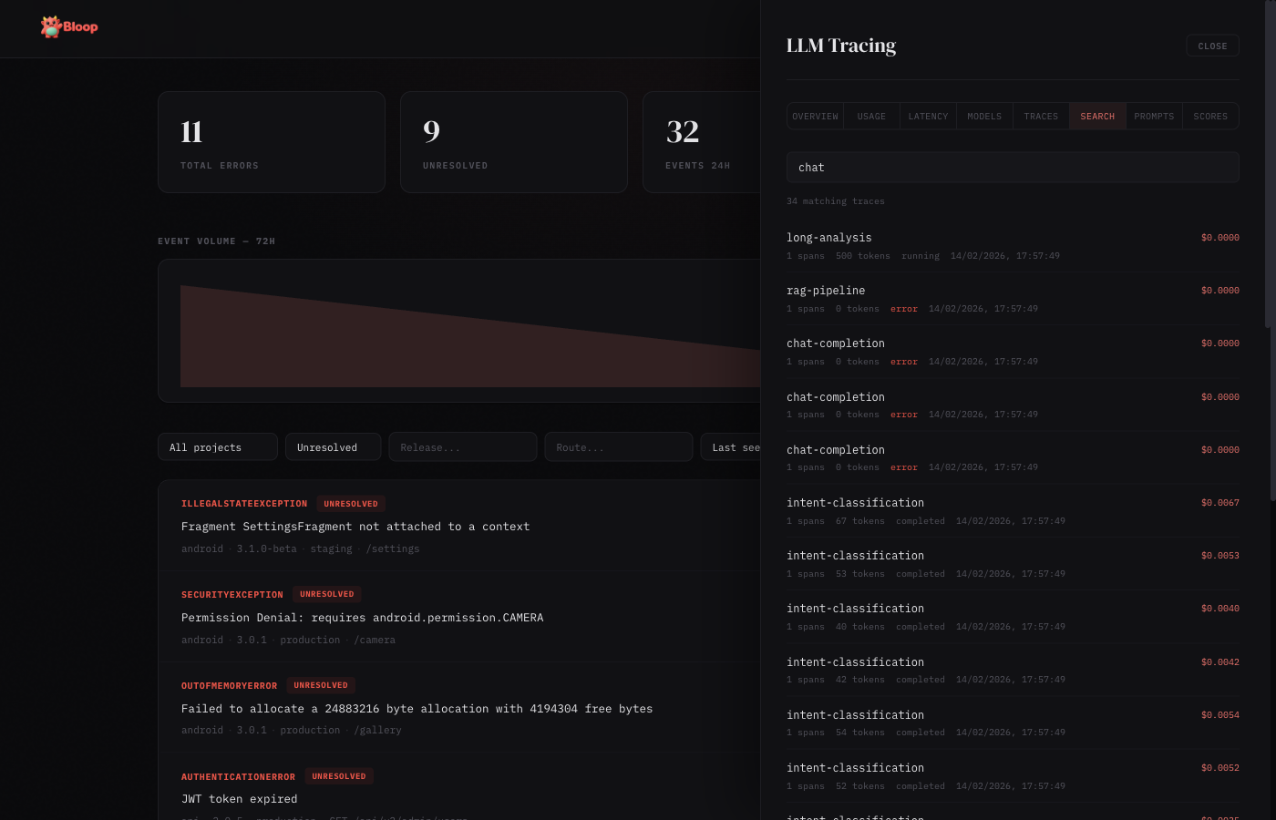This screenshot has width=1276, height=820.
Task: Open the Traces tab
Action: (1041, 117)
